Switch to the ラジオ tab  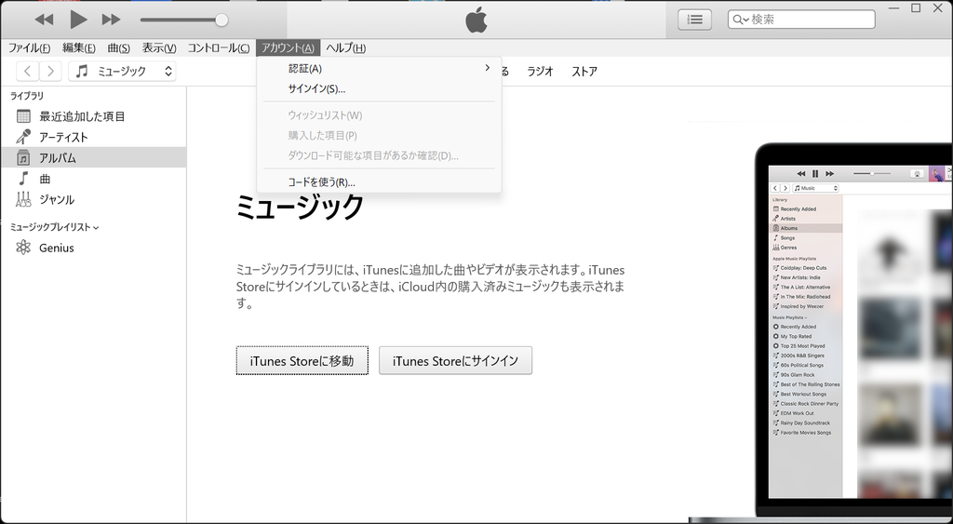pyautogui.click(x=540, y=72)
